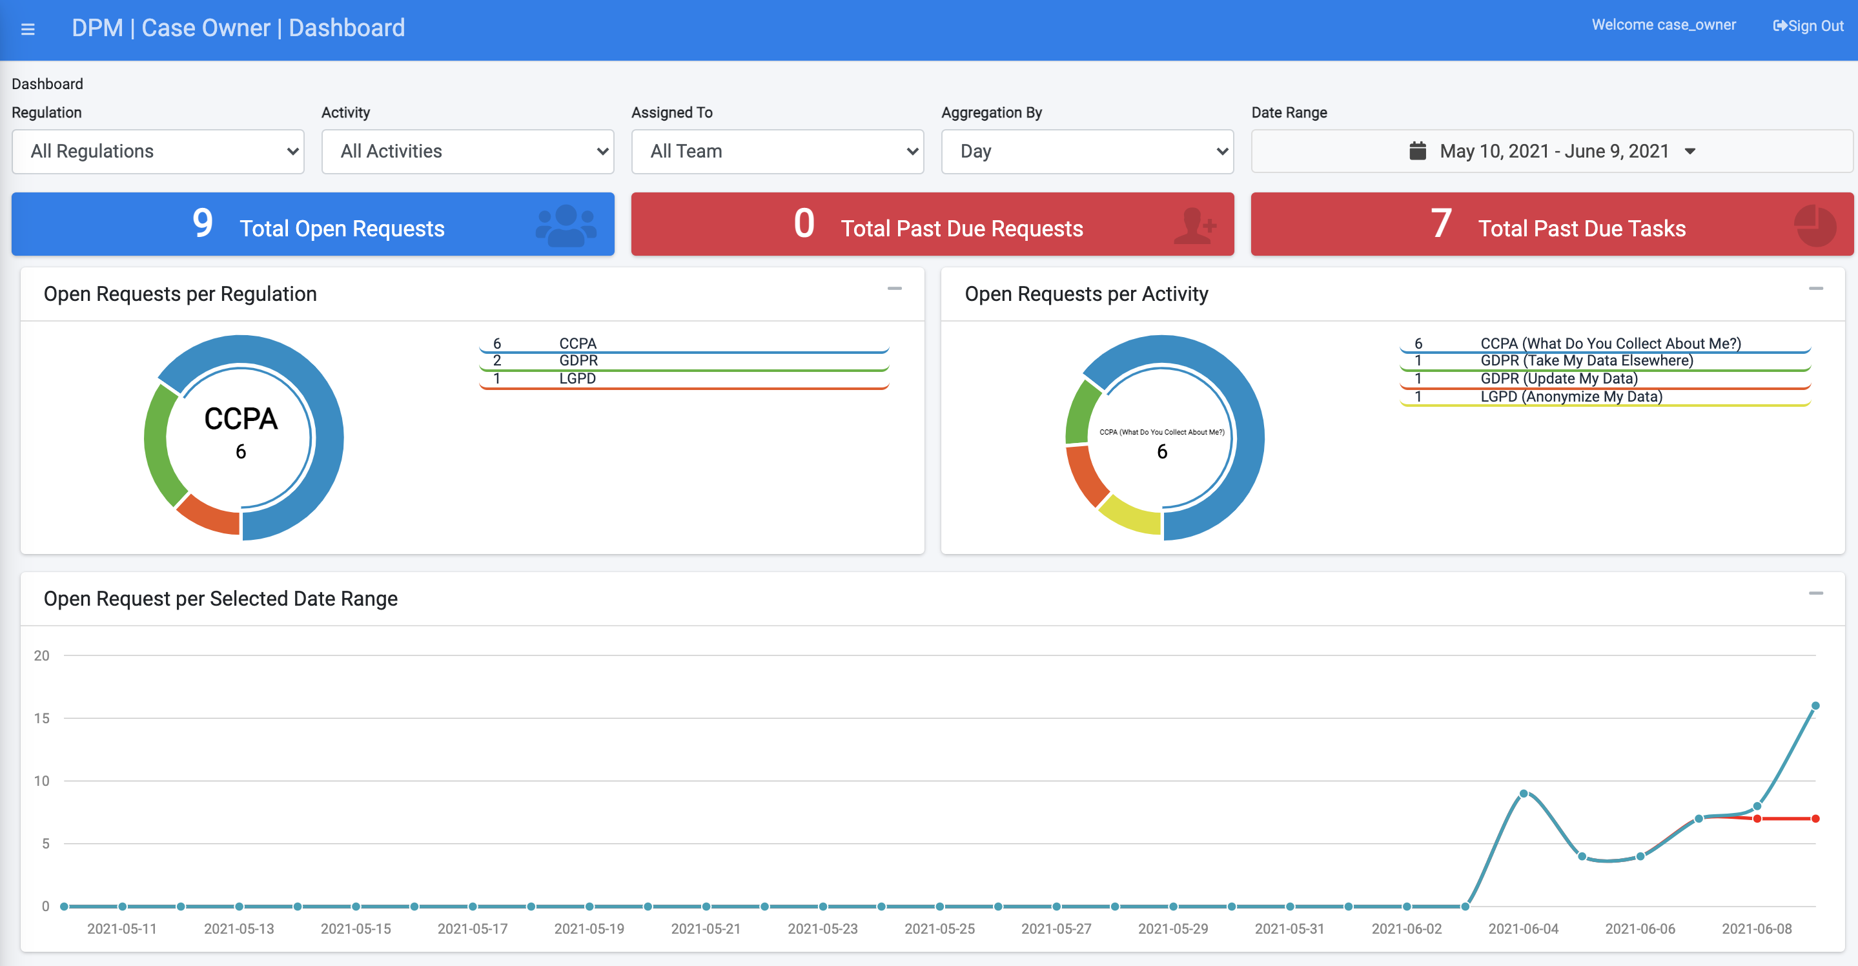The height and width of the screenshot is (966, 1858).
Task: Open the Aggregation By Day dropdown
Action: 1087,152
